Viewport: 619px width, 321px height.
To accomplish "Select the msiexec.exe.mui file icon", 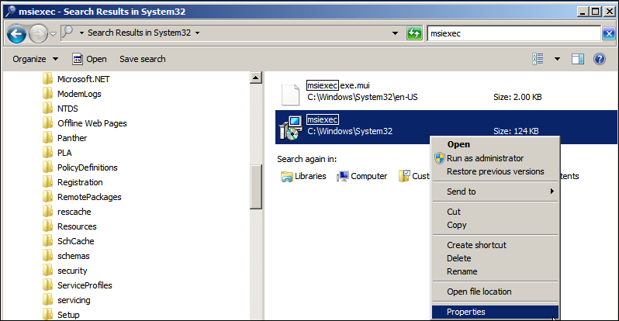I will (x=290, y=95).
